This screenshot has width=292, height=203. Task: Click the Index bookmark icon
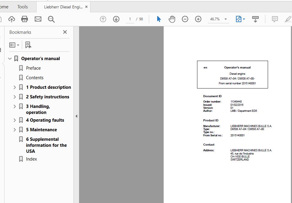tap(21, 159)
